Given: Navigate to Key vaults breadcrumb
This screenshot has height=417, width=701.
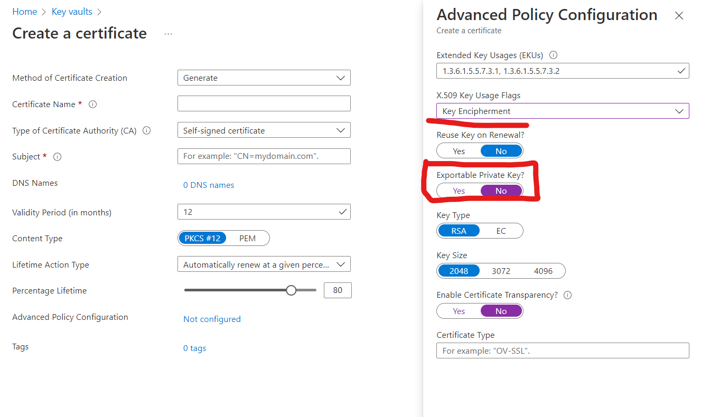Looking at the screenshot, I should [72, 12].
